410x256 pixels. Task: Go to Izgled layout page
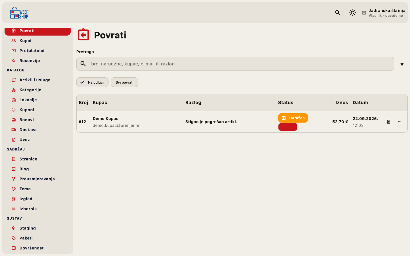[38, 199]
